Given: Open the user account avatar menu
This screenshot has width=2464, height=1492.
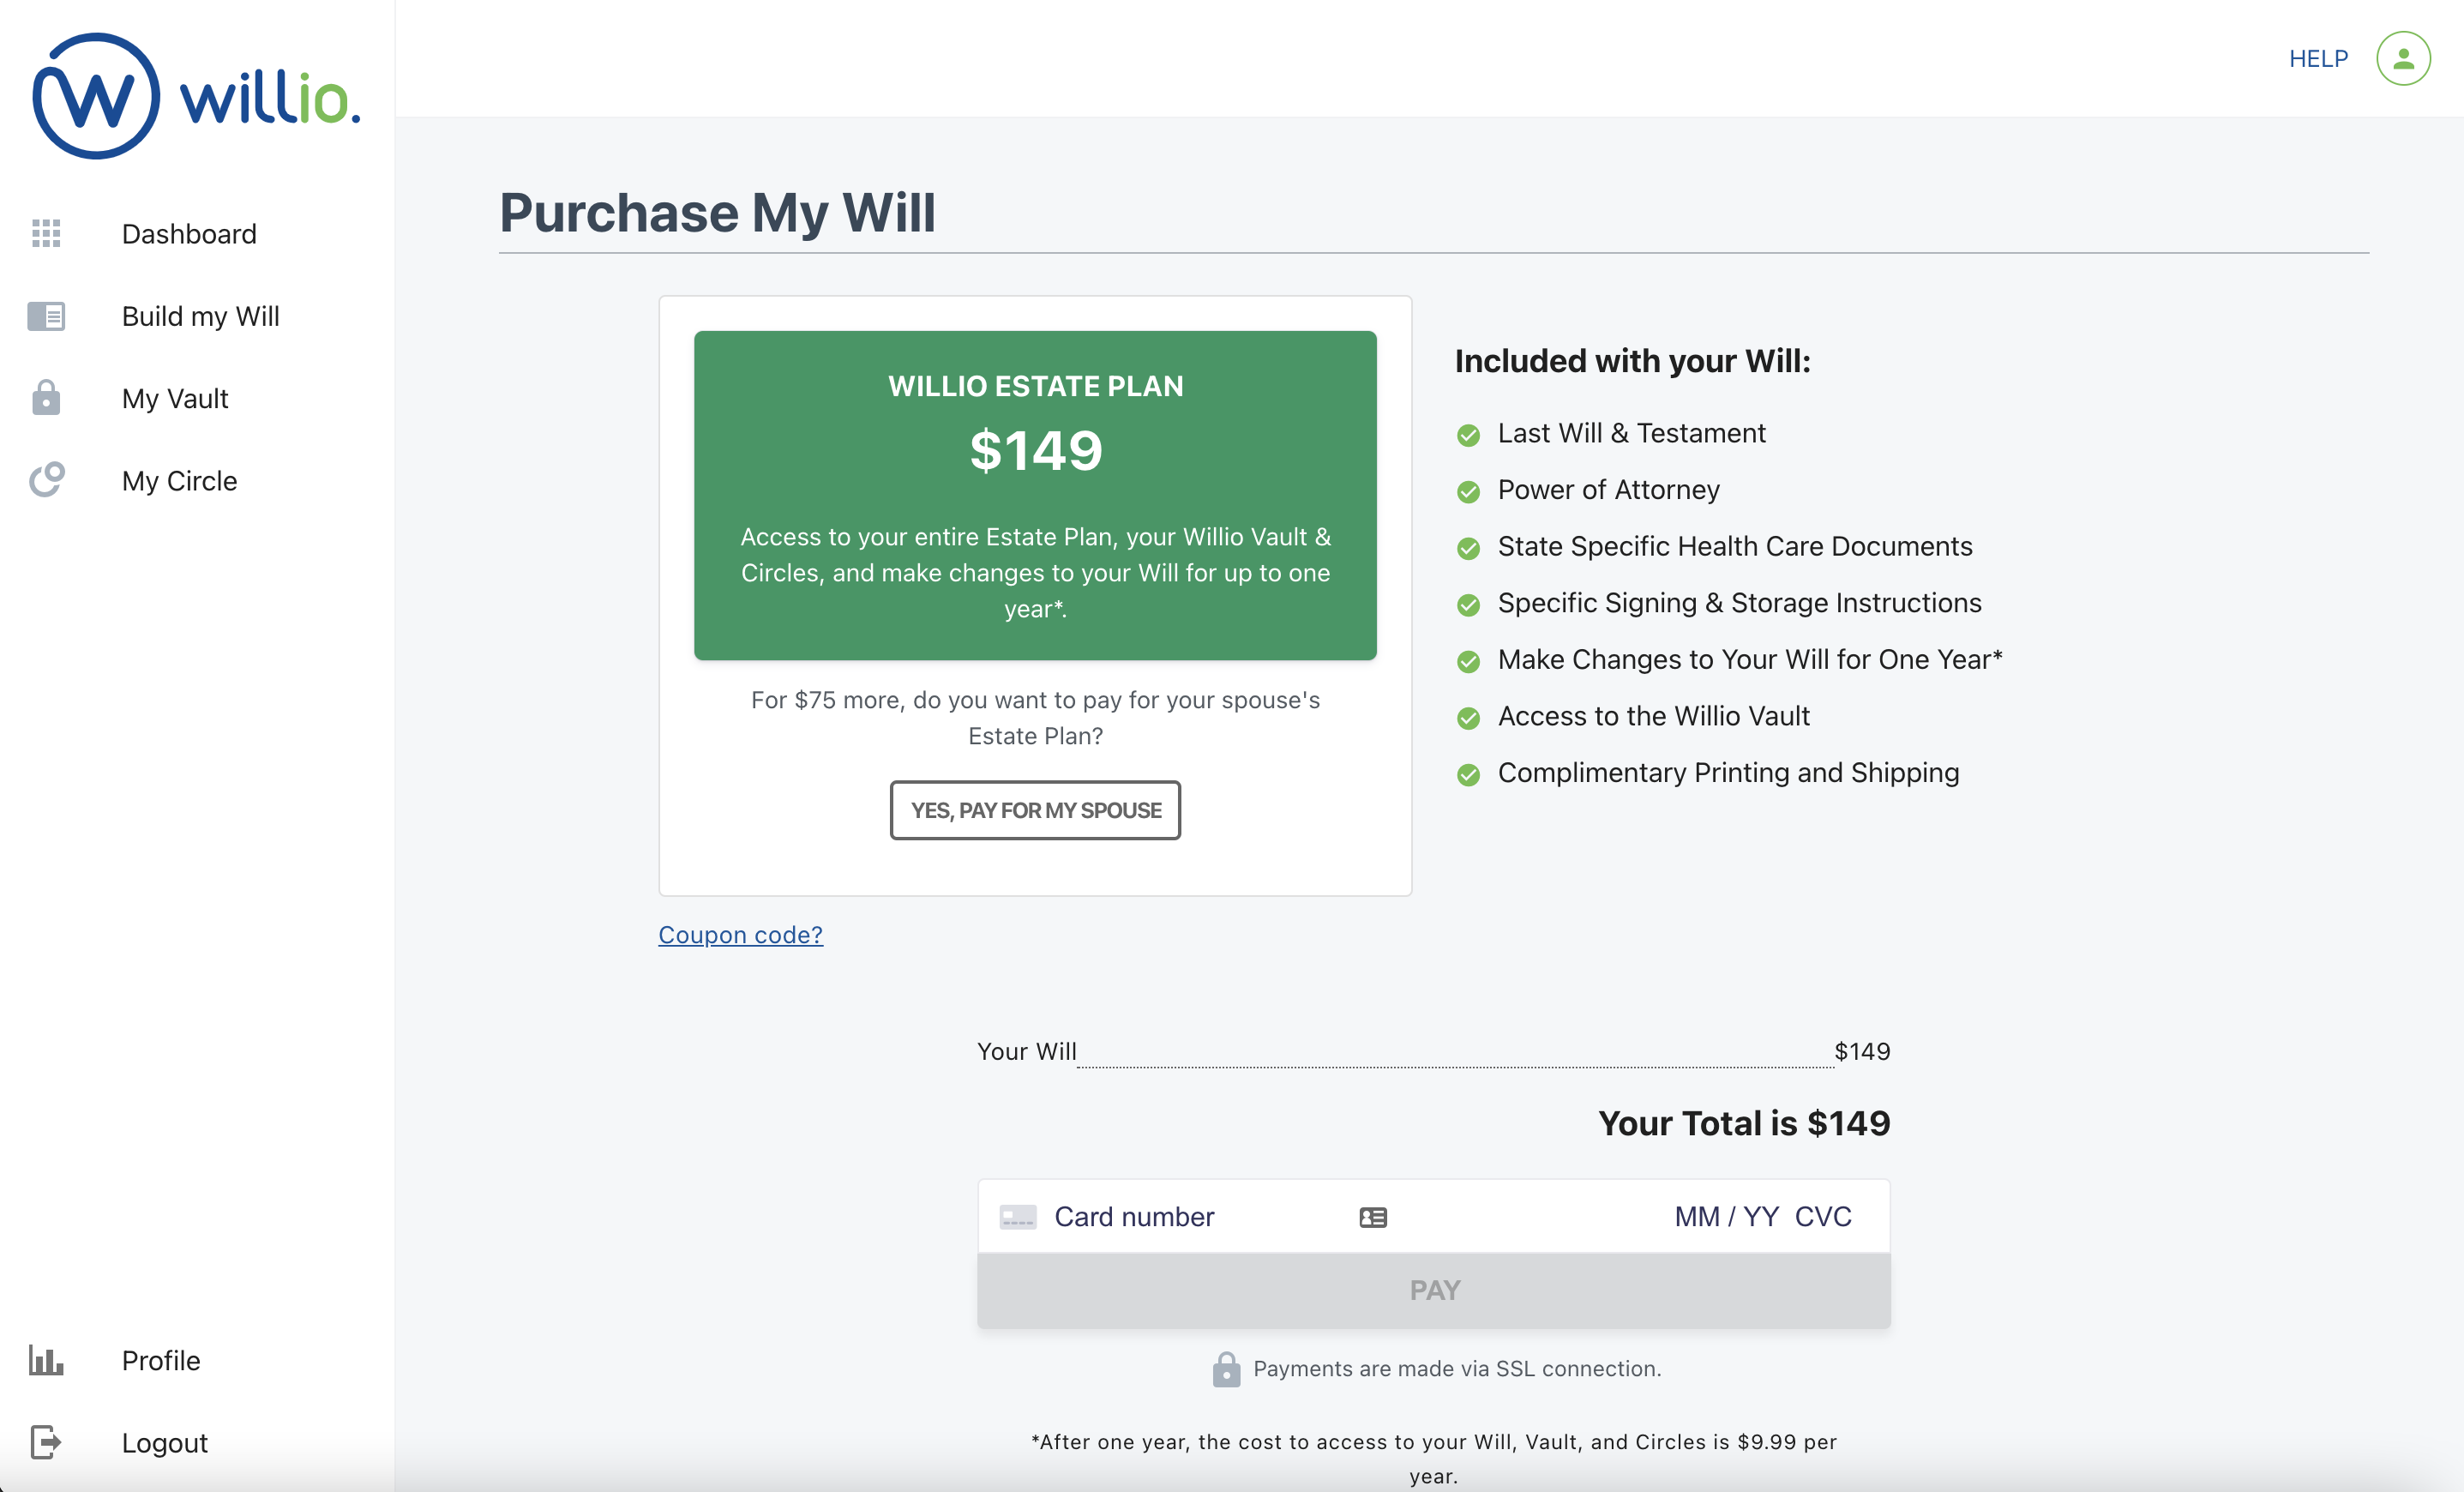Looking at the screenshot, I should [x=2402, y=58].
